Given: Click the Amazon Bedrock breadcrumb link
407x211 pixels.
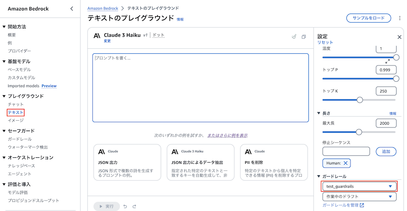Looking at the screenshot, I should coord(103,8).
